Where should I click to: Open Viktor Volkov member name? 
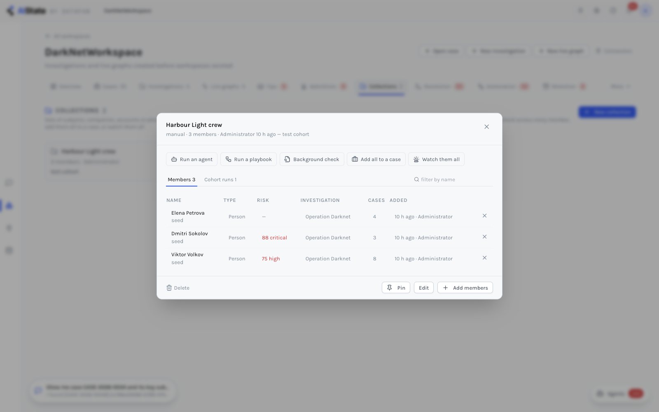187,255
